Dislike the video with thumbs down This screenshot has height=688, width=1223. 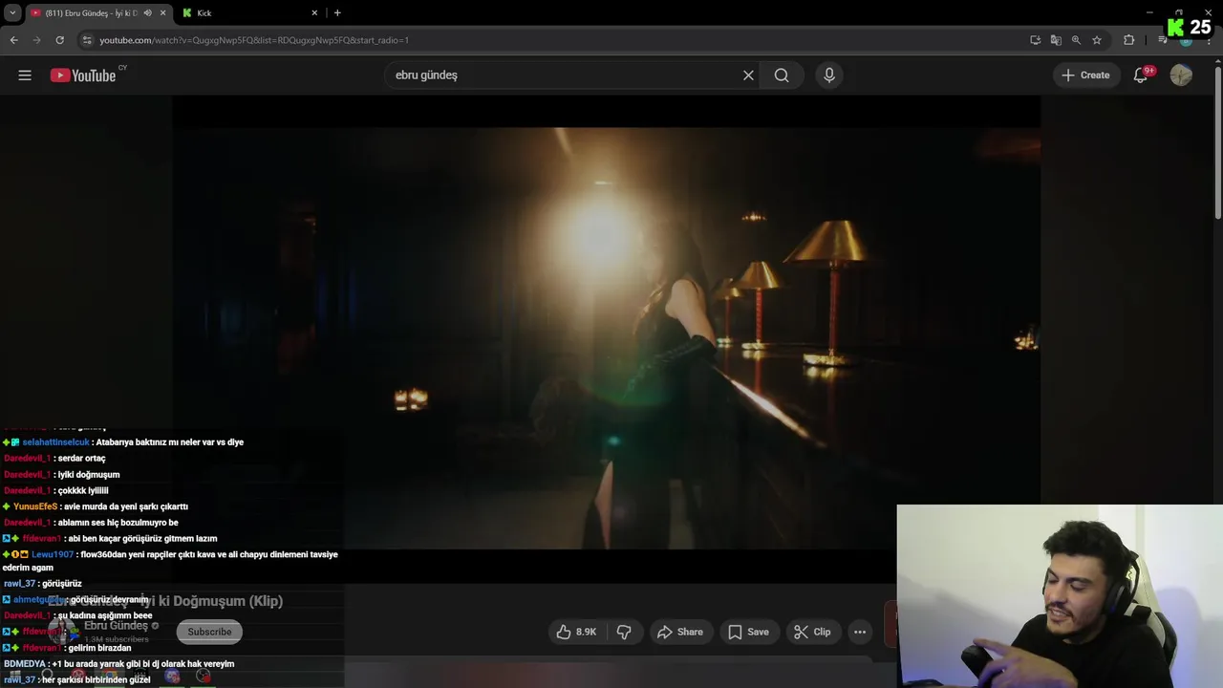[624, 632]
